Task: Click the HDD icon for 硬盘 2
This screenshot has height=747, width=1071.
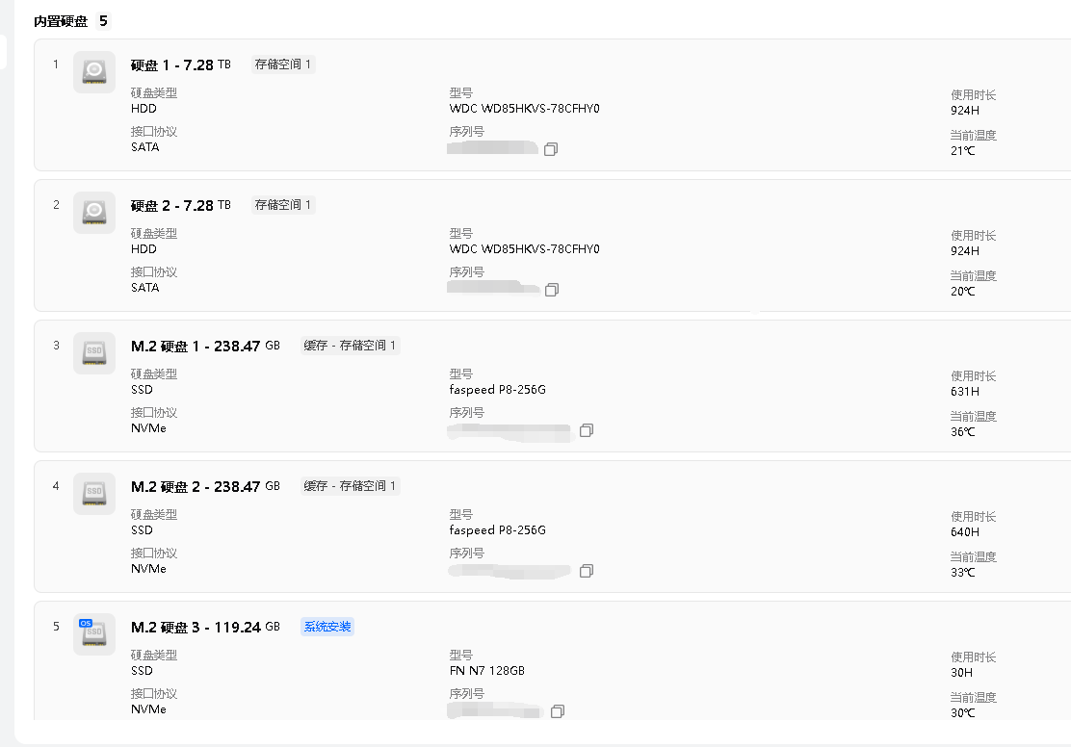Action: (94, 213)
